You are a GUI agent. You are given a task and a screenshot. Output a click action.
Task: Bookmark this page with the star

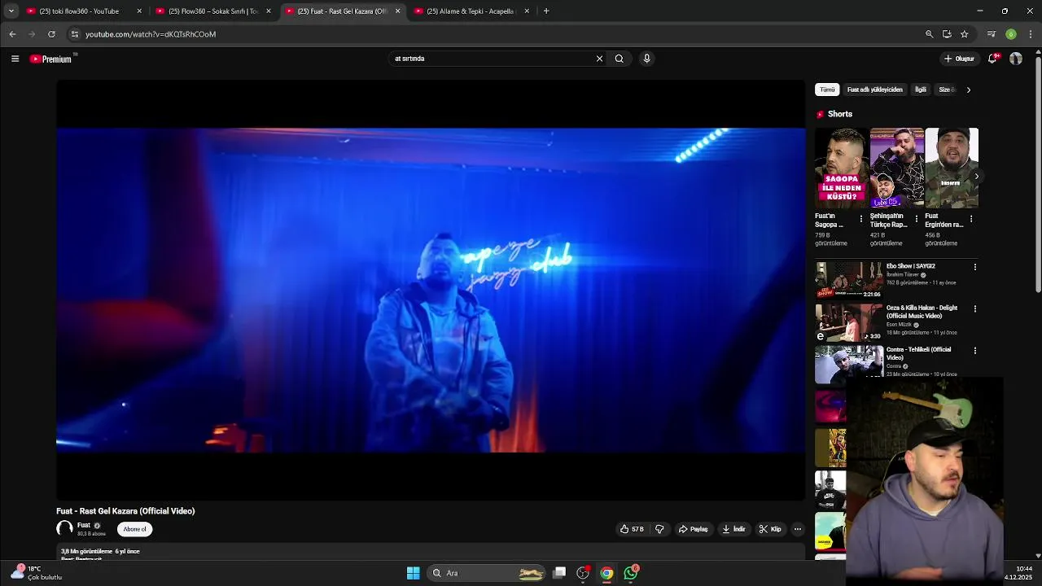[965, 34]
